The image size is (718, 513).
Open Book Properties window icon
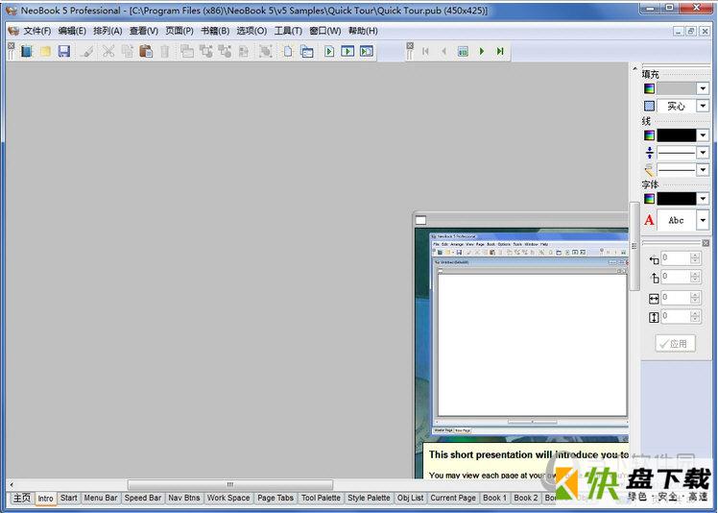tap(307, 51)
